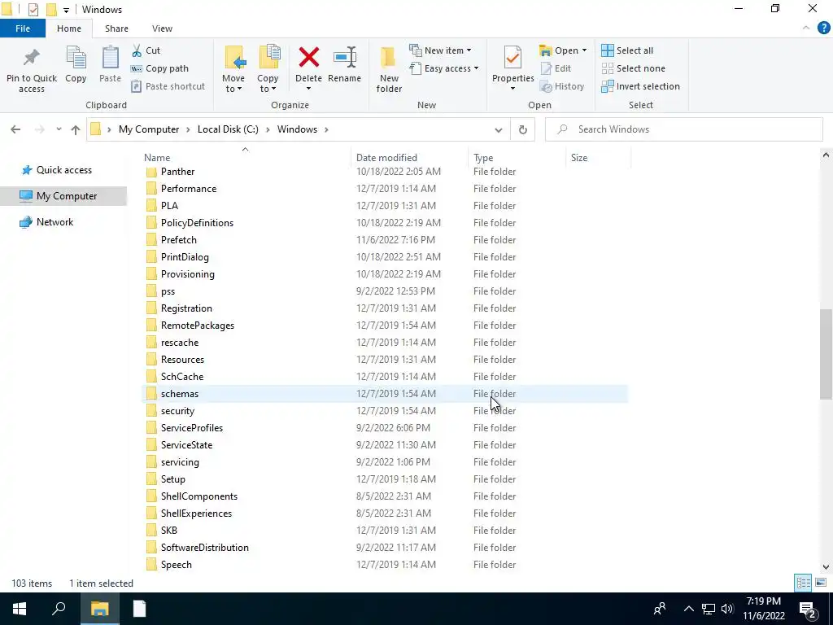Open the notification center icon

[x=807, y=609]
